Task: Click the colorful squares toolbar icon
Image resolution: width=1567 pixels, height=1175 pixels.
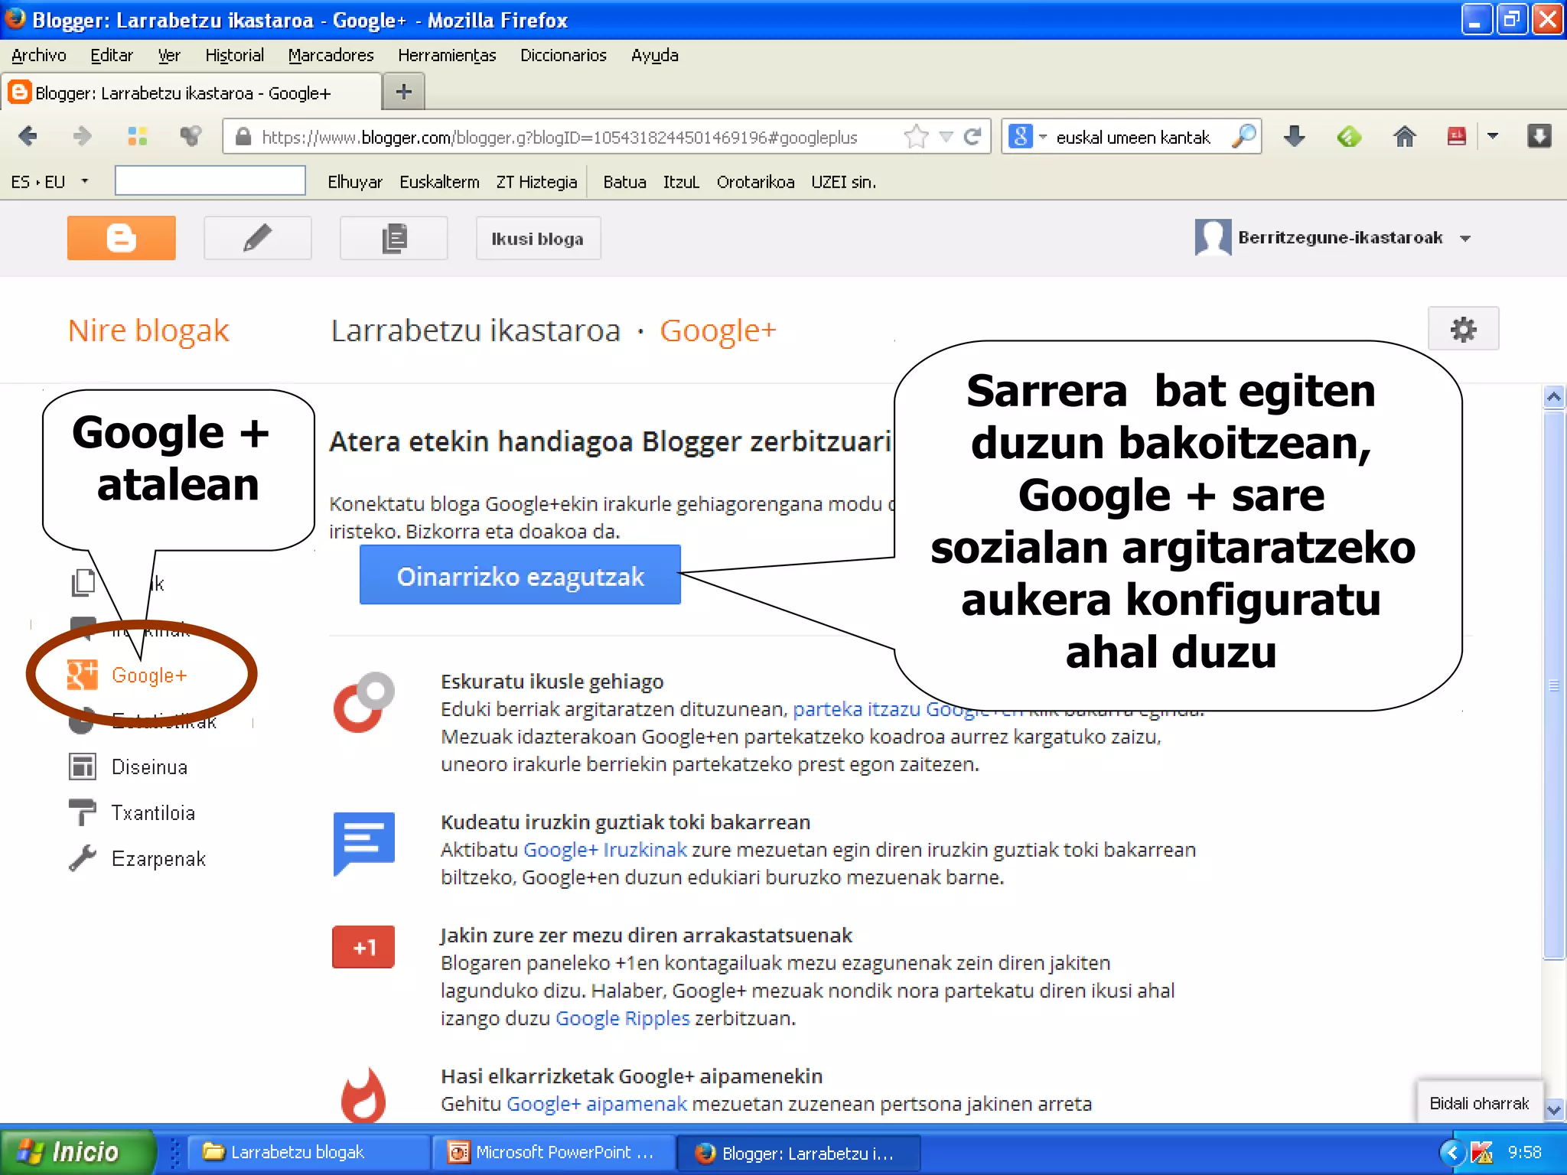Action: (x=137, y=136)
